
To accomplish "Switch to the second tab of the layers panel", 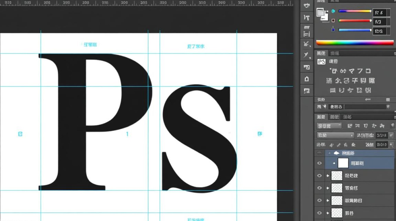I will pos(334,117).
